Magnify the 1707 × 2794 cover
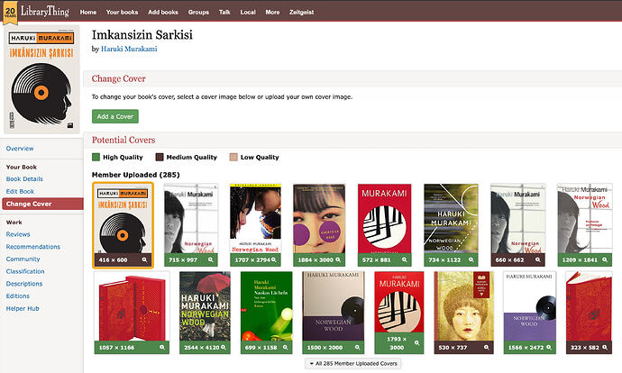This screenshot has width=622, height=373. pos(274,260)
